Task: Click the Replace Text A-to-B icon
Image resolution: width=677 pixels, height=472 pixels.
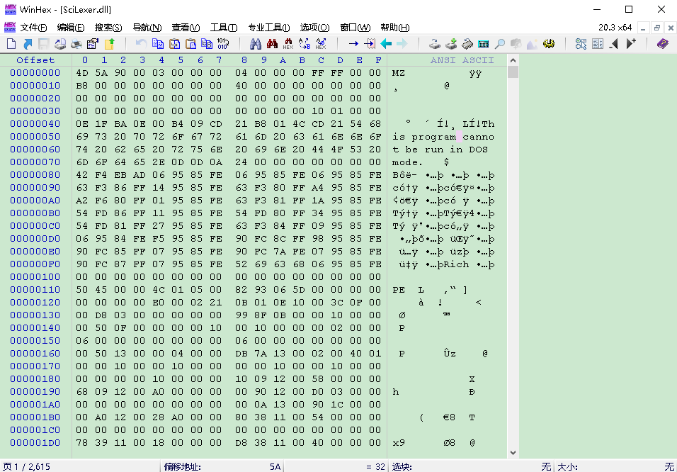Action: coord(305,44)
